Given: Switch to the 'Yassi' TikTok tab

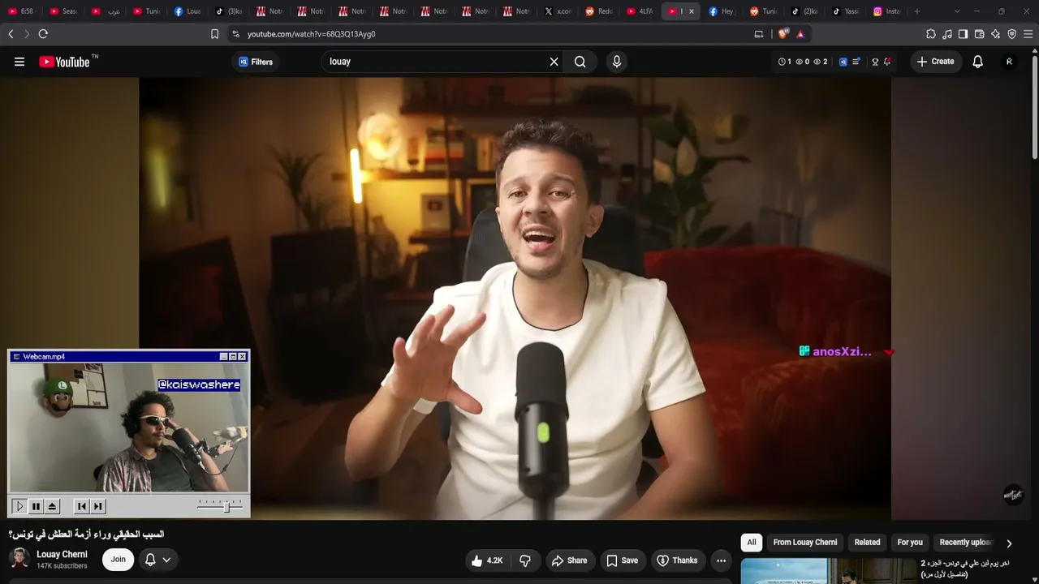Looking at the screenshot, I should click(846, 11).
